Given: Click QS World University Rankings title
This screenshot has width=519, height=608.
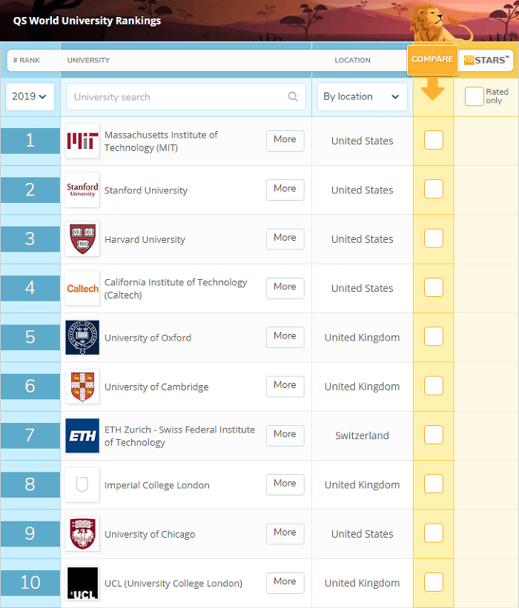Looking at the screenshot, I should click(87, 21).
